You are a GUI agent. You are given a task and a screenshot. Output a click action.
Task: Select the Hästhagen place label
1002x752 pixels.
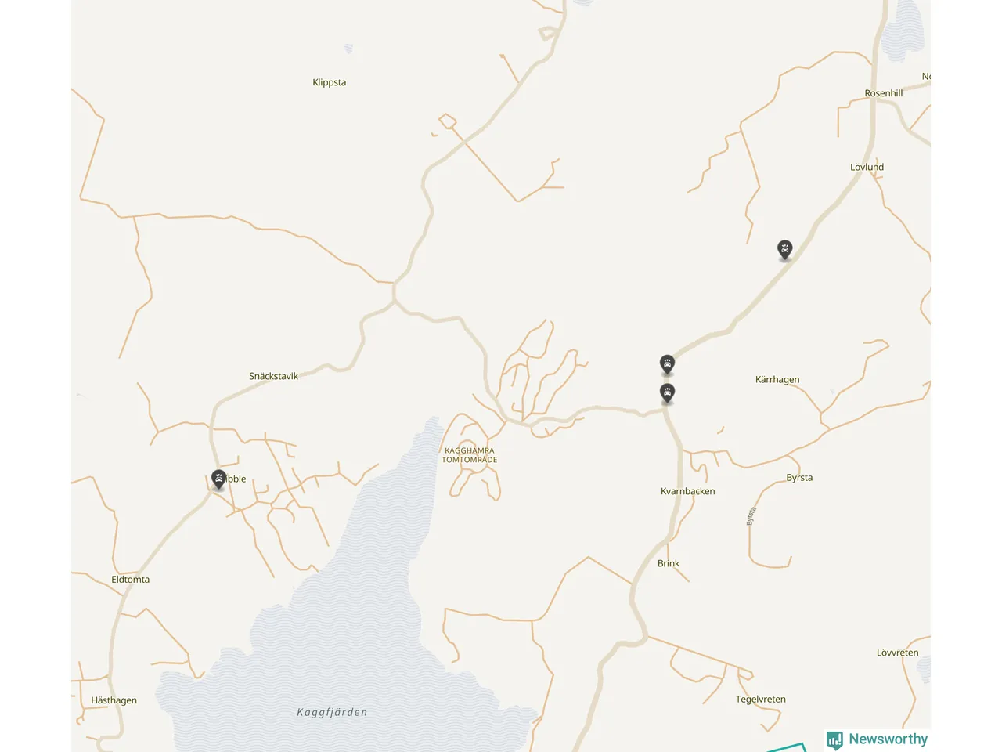[114, 700]
